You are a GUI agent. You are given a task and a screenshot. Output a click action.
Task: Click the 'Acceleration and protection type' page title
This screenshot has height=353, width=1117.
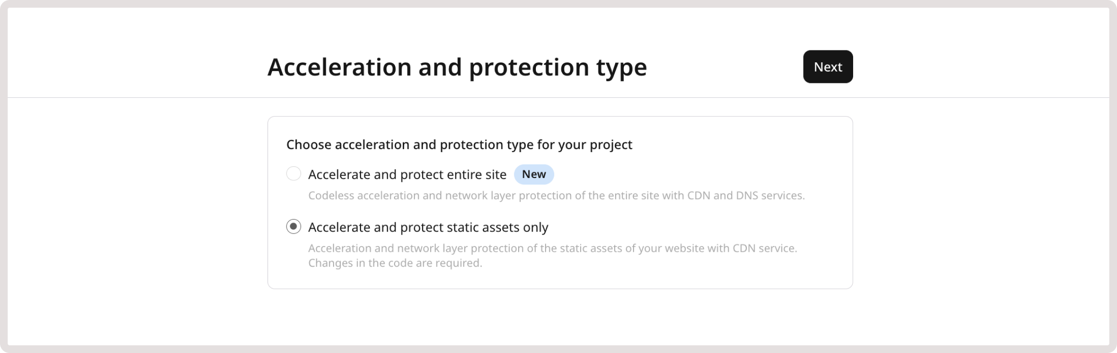pos(457,67)
